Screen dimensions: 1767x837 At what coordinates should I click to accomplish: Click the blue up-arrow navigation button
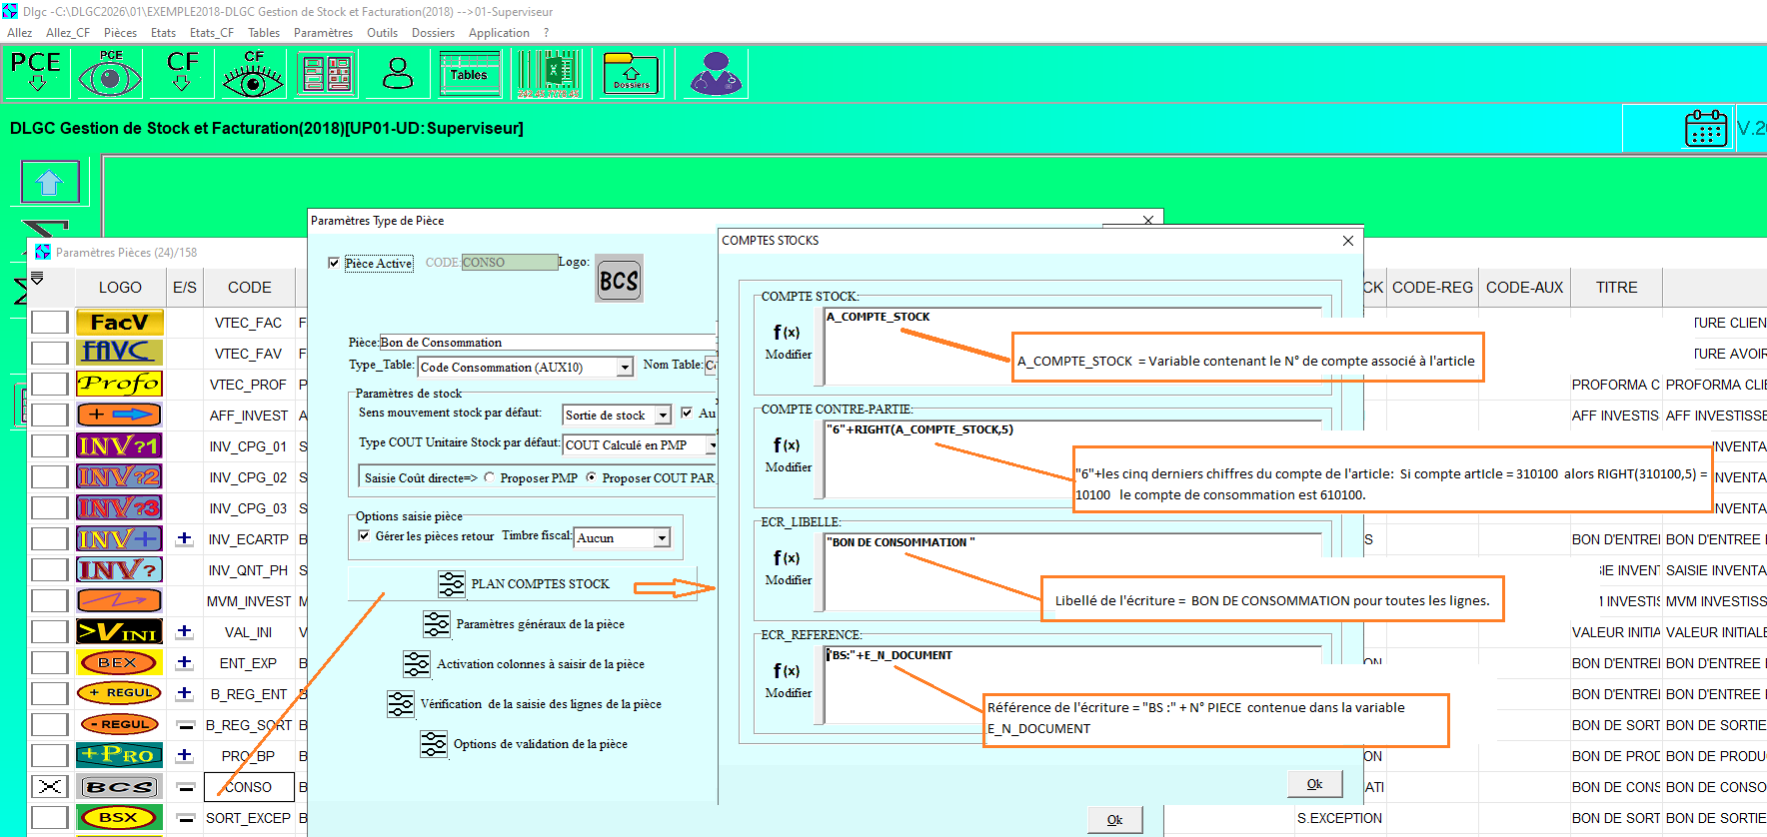click(49, 182)
